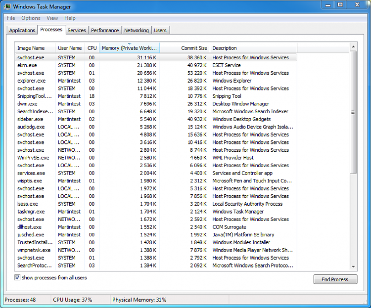Switch to the Networking tab
Viewport: 371px width, 308px height.
tap(137, 30)
